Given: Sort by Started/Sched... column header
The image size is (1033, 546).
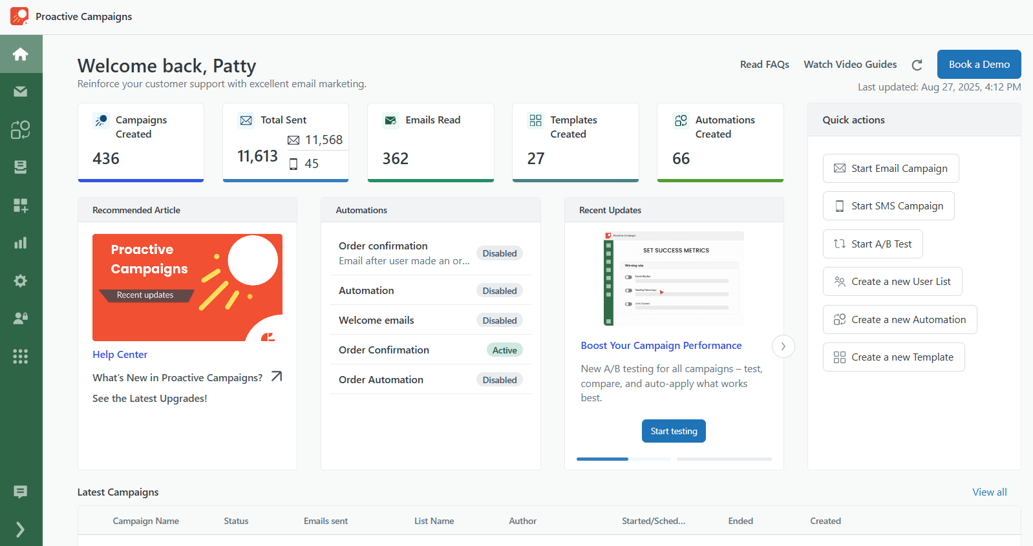Looking at the screenshot, I should pyautogui.click(x=654, y=521).
